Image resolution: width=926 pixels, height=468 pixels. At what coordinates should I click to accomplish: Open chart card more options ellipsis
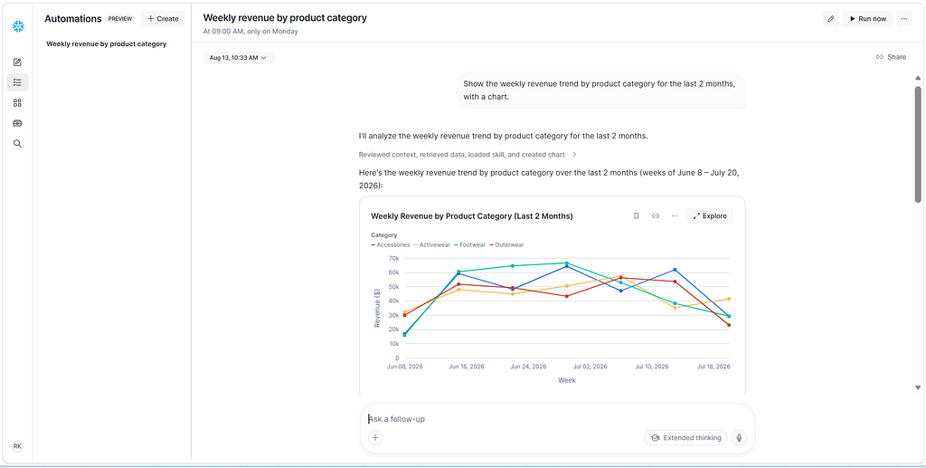pyautogui.click(x=675, y=216)
